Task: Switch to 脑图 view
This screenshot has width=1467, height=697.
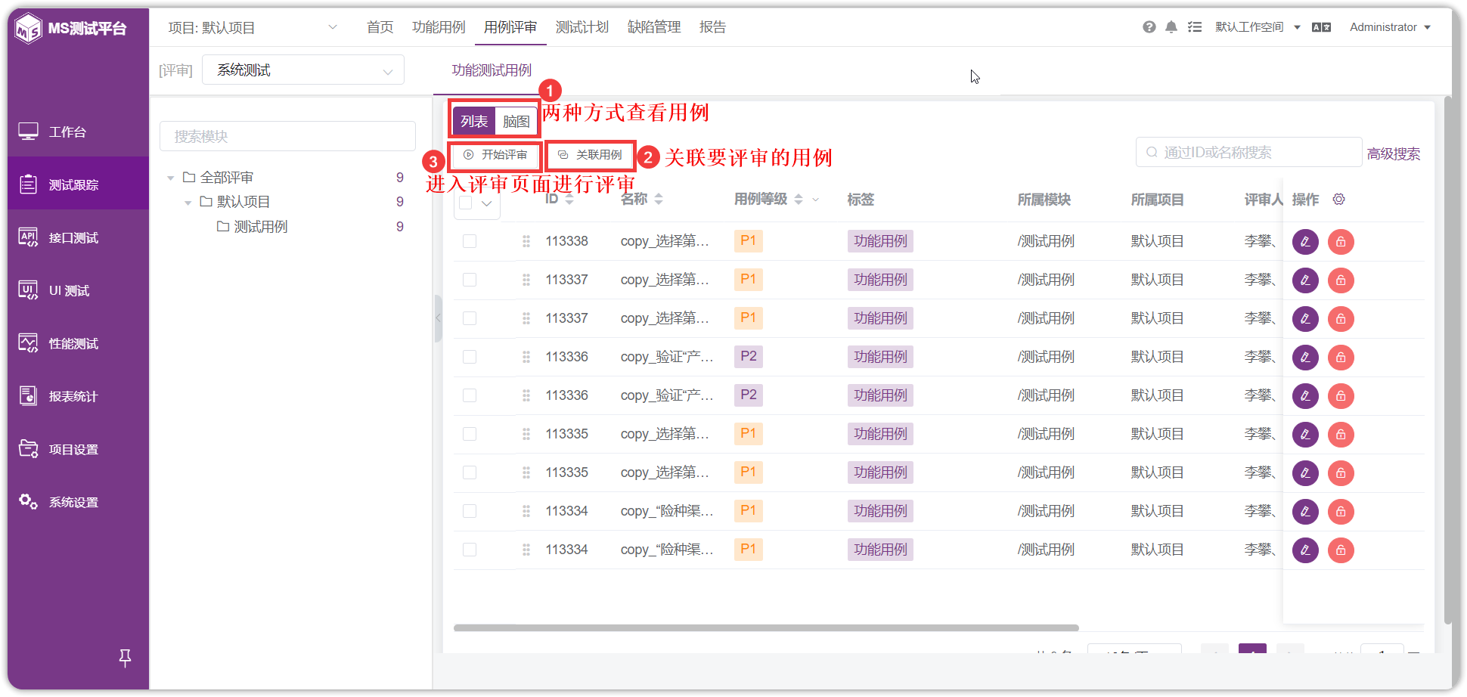Action: (x=516, y=122)
